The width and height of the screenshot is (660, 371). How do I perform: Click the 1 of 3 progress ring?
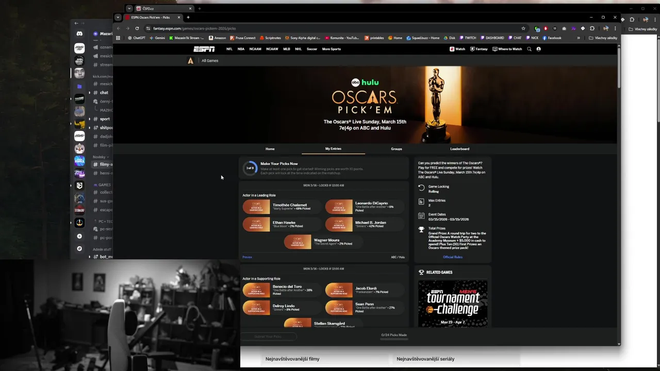click(250, 168)
